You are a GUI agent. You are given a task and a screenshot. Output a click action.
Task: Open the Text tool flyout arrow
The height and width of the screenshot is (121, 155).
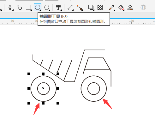[x=61, y=10]
